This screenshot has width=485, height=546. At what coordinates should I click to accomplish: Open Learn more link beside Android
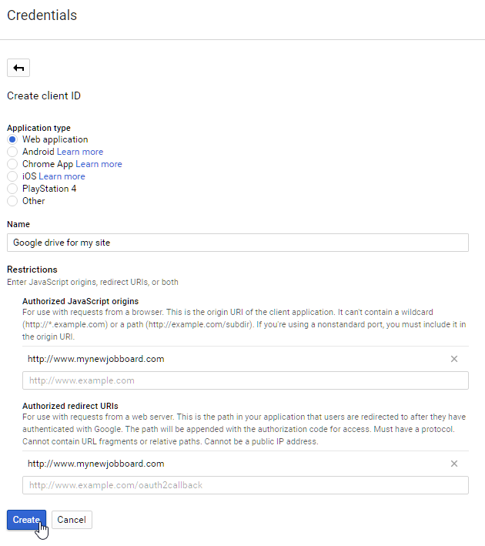[x=80, y=152]
